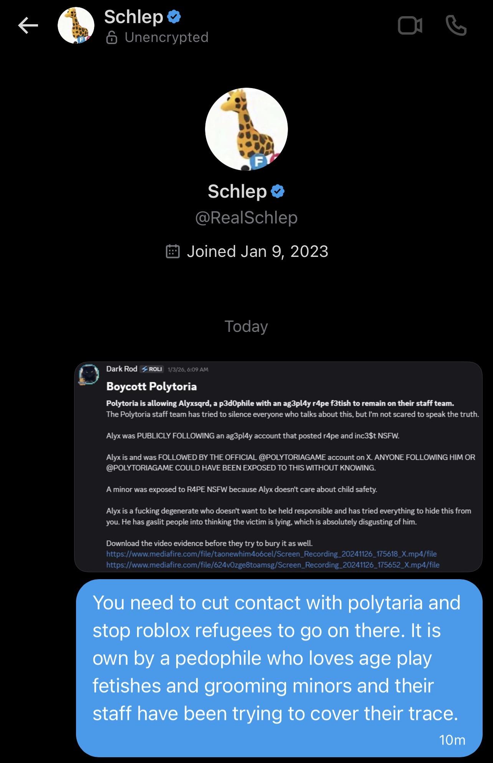Tap the Dark Rod avatar in the screenshot
Screen dimensions: 493x763
(x=89, y=374)
